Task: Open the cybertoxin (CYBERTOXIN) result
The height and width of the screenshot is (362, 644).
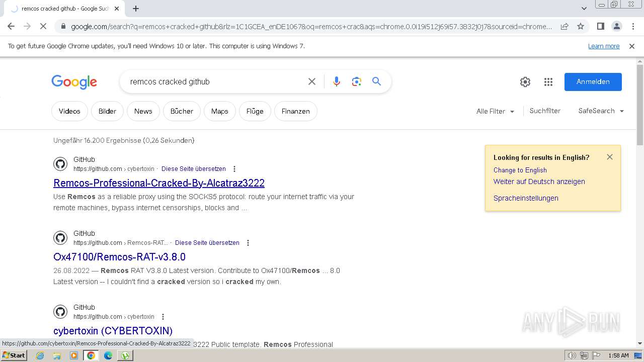Action: tap(113, 331)
